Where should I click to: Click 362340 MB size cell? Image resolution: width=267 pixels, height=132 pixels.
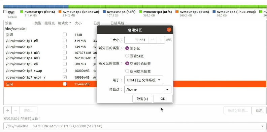pyautogui.click(x=83, y=58)
